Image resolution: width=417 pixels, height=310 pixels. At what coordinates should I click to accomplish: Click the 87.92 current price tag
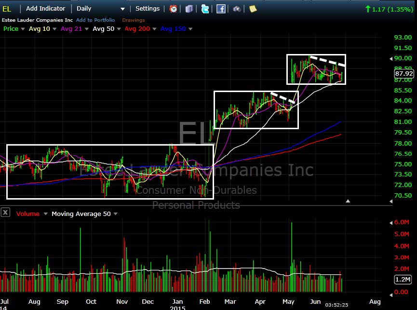(x=404, y=74)
